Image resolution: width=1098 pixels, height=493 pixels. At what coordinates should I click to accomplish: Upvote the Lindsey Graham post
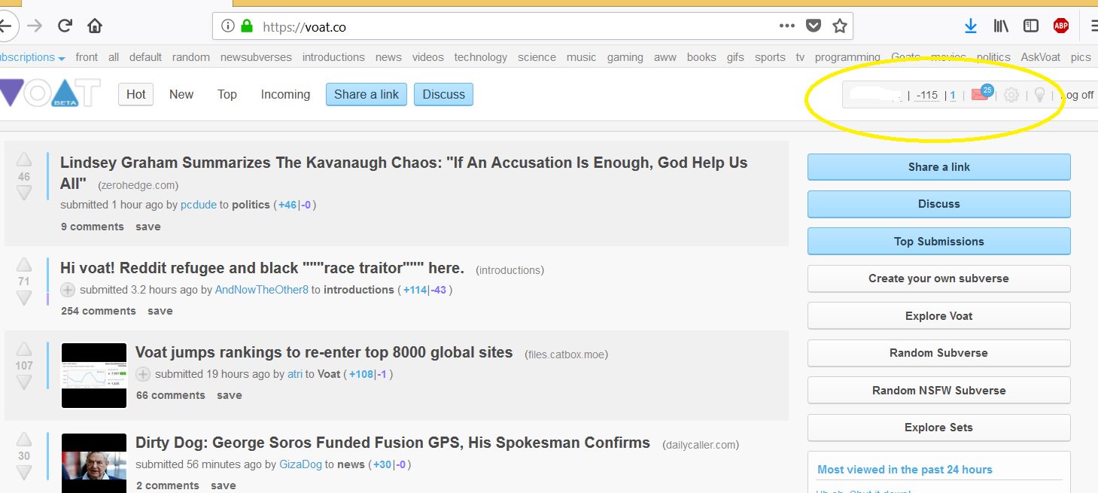pyautogui.click(x=24, y=160)
